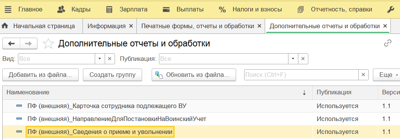
Task: Clear the search field with X
Action: [364, 75]
